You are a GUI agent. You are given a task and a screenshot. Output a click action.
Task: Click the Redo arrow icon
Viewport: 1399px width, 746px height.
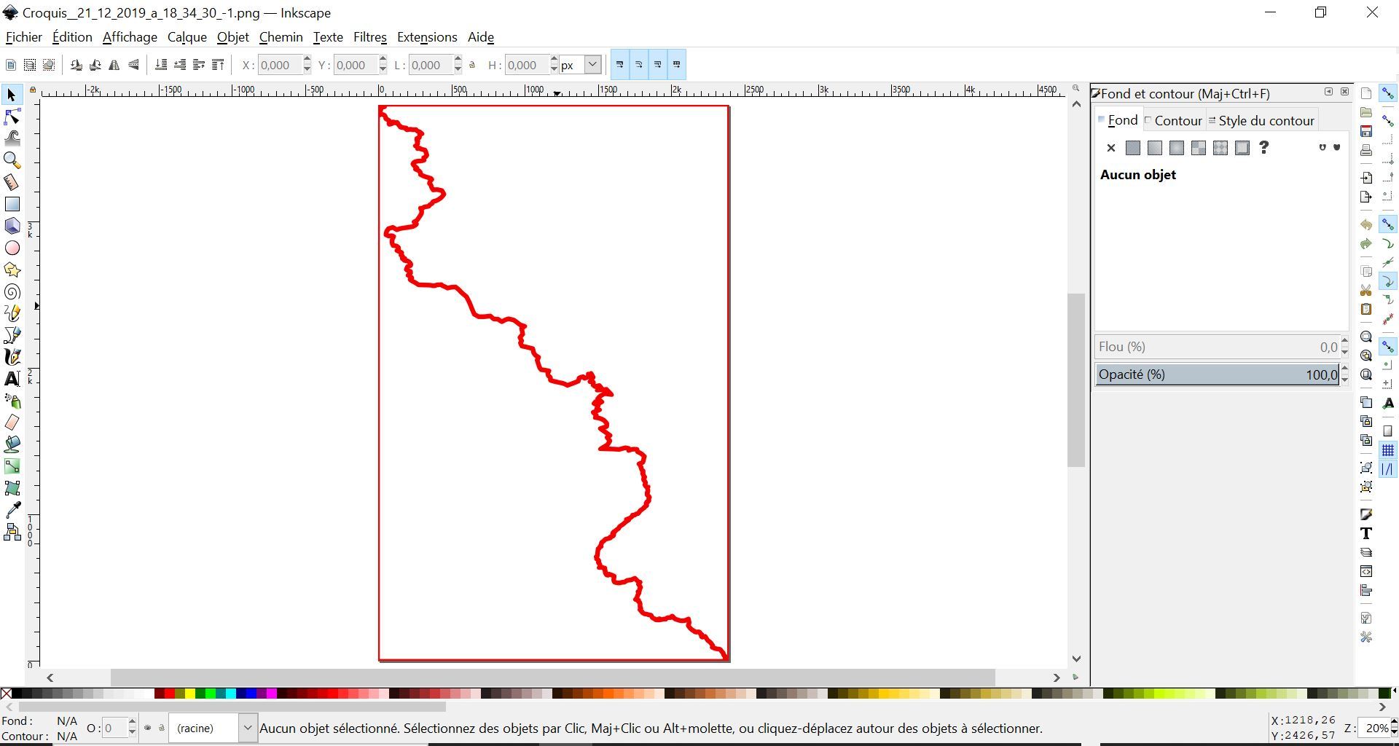point(1366,244)
